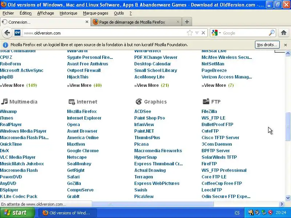Open the Winamp link

8,112
